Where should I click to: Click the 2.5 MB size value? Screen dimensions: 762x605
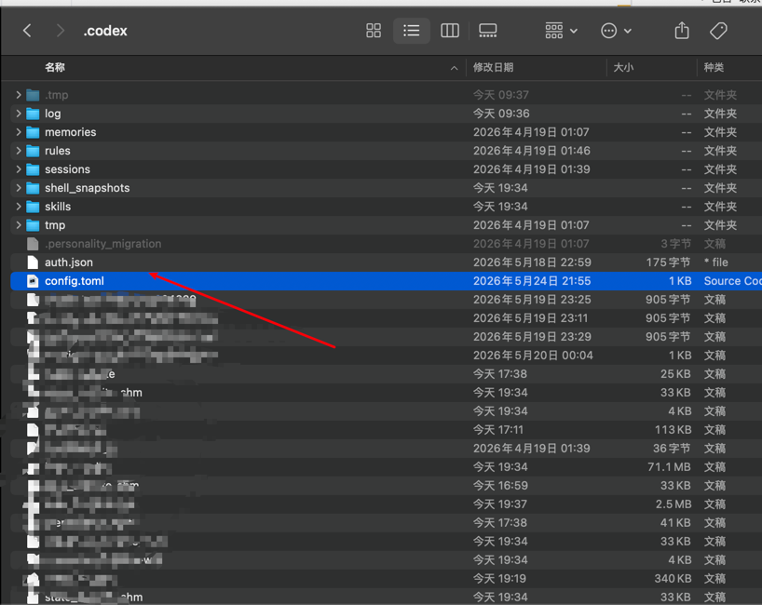674,504
